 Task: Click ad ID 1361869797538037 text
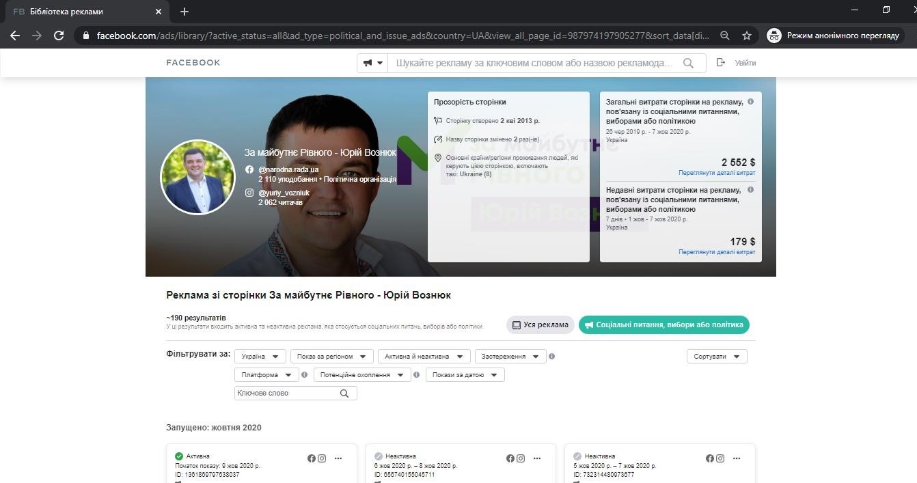tap(207, 475)
